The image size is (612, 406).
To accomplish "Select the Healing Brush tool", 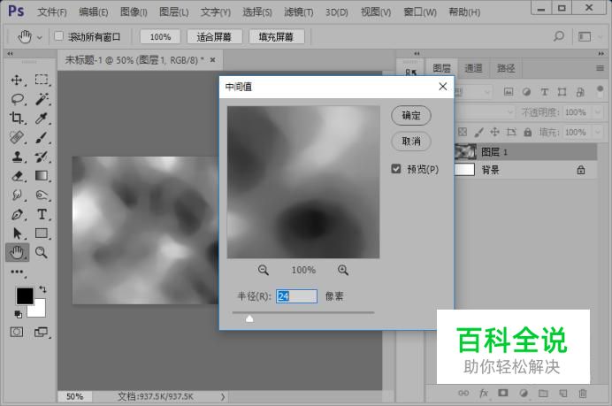I will pyautogui.click(x=17, y=137).
